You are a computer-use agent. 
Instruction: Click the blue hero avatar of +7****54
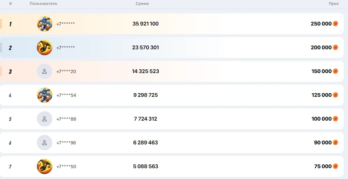tap(45, 95)
